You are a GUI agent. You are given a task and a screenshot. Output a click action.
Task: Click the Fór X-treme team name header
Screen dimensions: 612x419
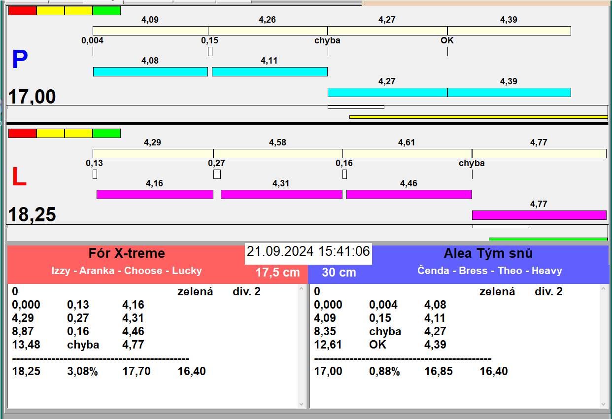127,253
